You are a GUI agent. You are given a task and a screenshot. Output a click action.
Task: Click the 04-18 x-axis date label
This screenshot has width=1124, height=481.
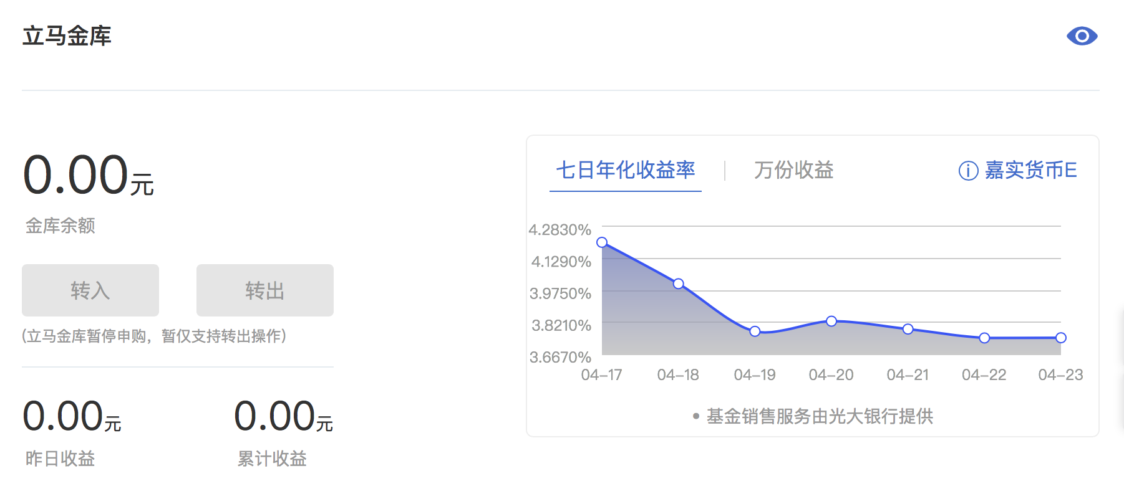coord(679,374)
